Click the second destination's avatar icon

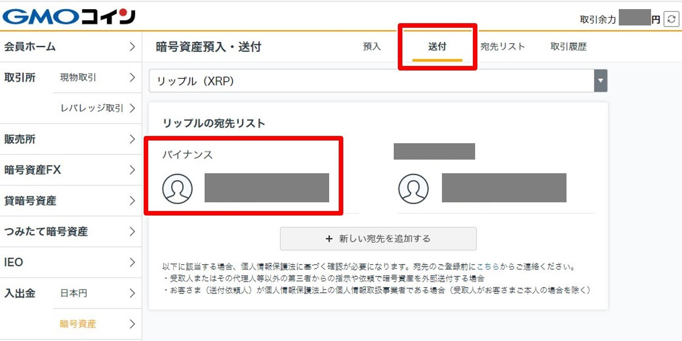(x=413, y=188)
